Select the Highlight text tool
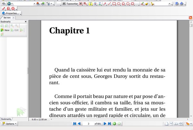Screen dimensions: 193x130 click(x=91, y=4)
